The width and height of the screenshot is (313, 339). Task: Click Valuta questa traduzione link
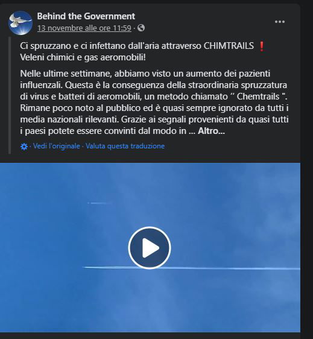125,146
